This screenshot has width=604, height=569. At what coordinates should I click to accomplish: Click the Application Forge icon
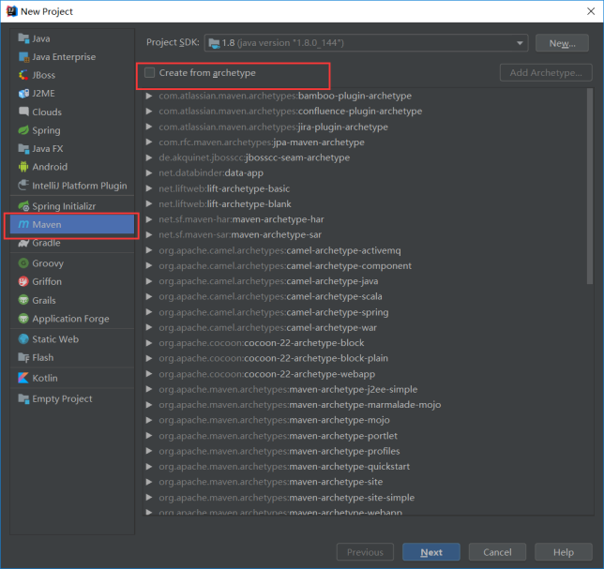(x=23, y=319)
